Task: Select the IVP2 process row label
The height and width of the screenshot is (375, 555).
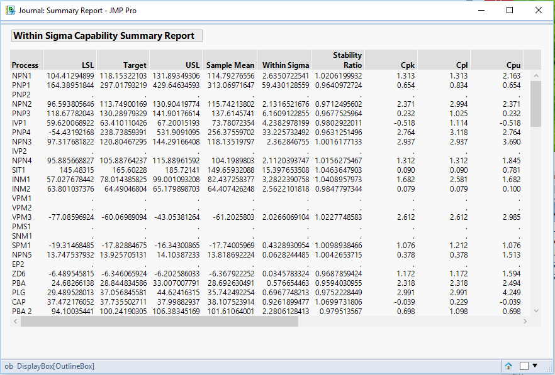Action: tap(19, 151)
